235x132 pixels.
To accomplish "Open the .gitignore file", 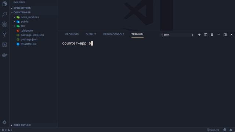I will tap(27, 31).
